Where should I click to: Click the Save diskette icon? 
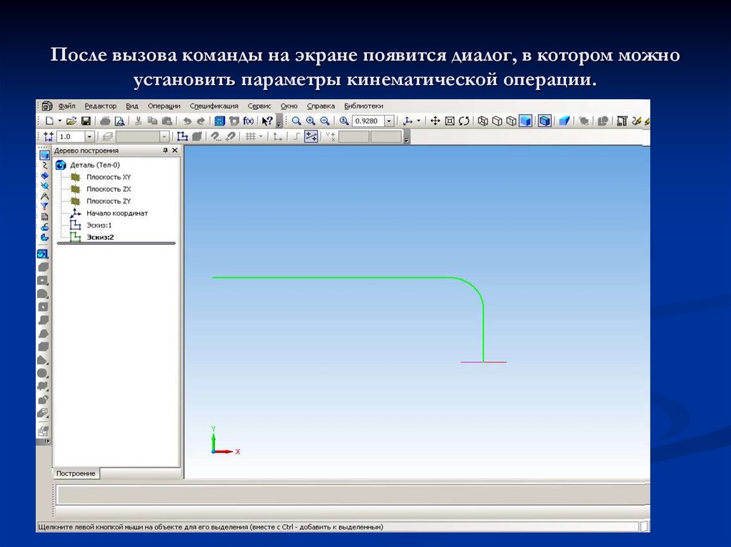pyautogui.click(x=86, y=120)
